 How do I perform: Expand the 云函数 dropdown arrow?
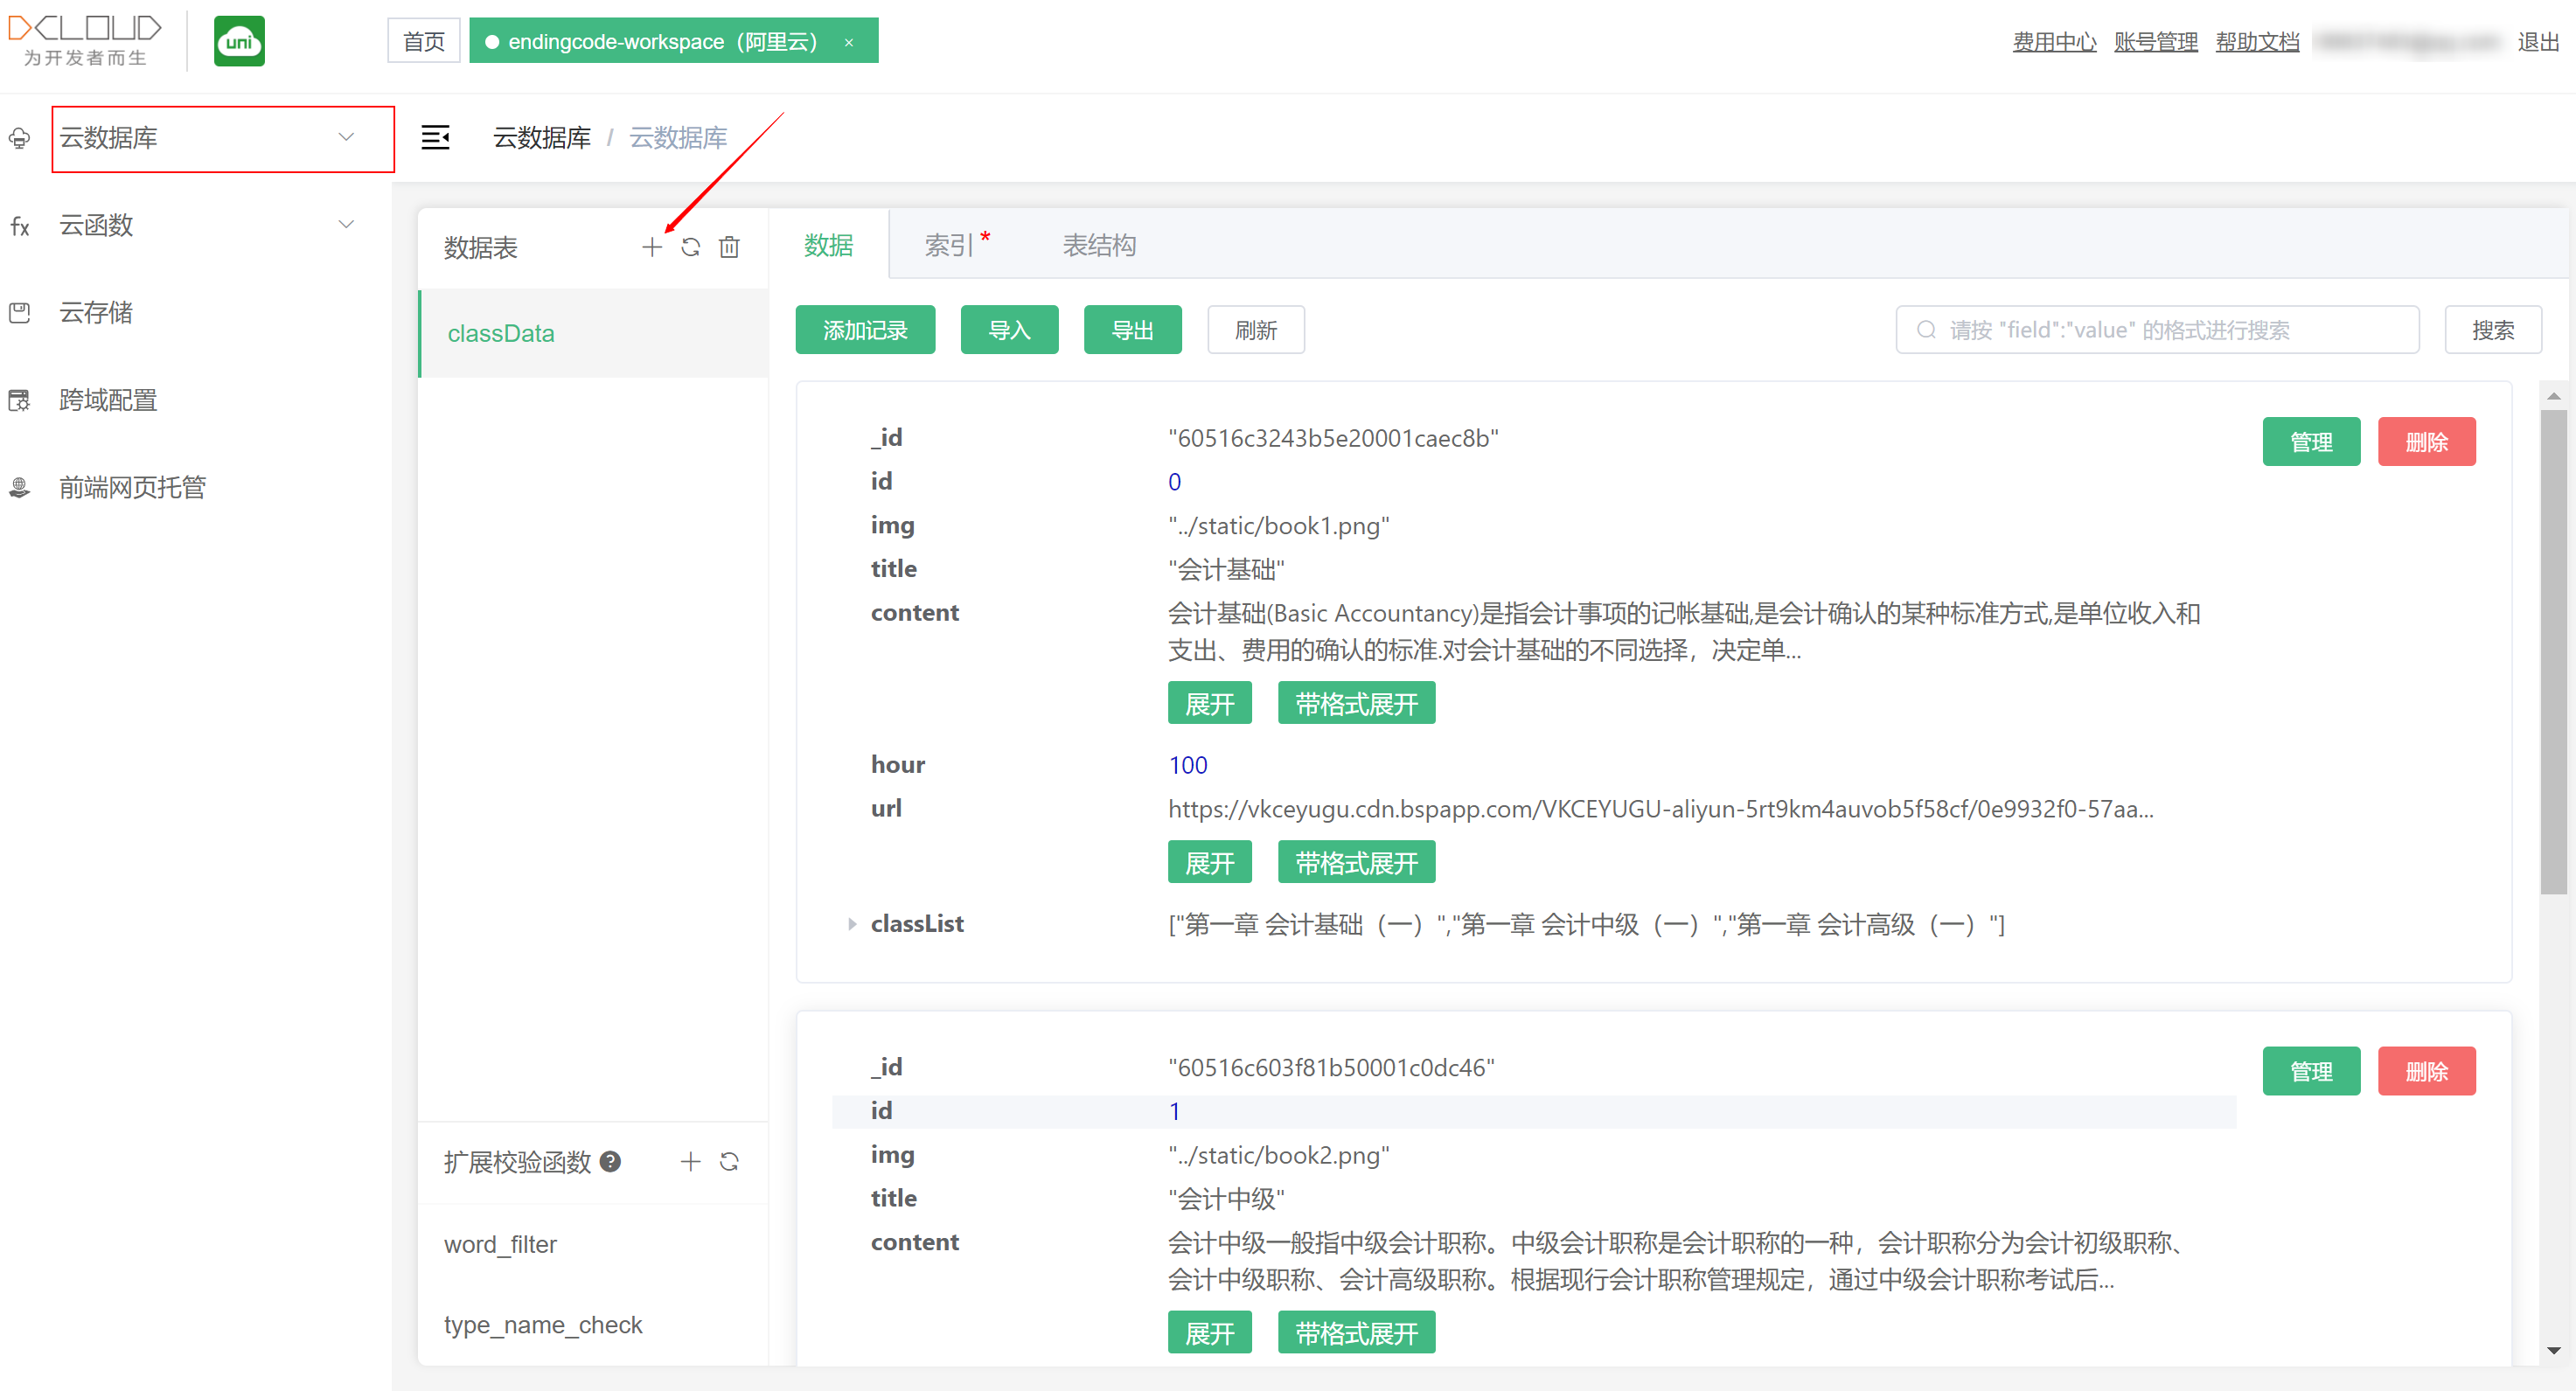347,224
